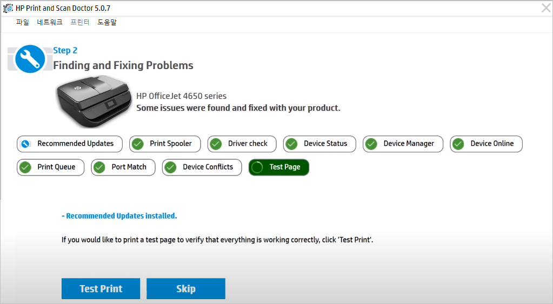Screen dimensions: 553x304
Task: Open the 파일 menu
Action: tap(23, 22)
